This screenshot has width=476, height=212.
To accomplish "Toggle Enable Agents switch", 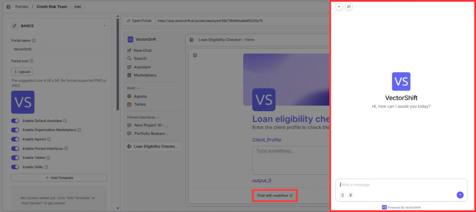I will coord(15,139).
